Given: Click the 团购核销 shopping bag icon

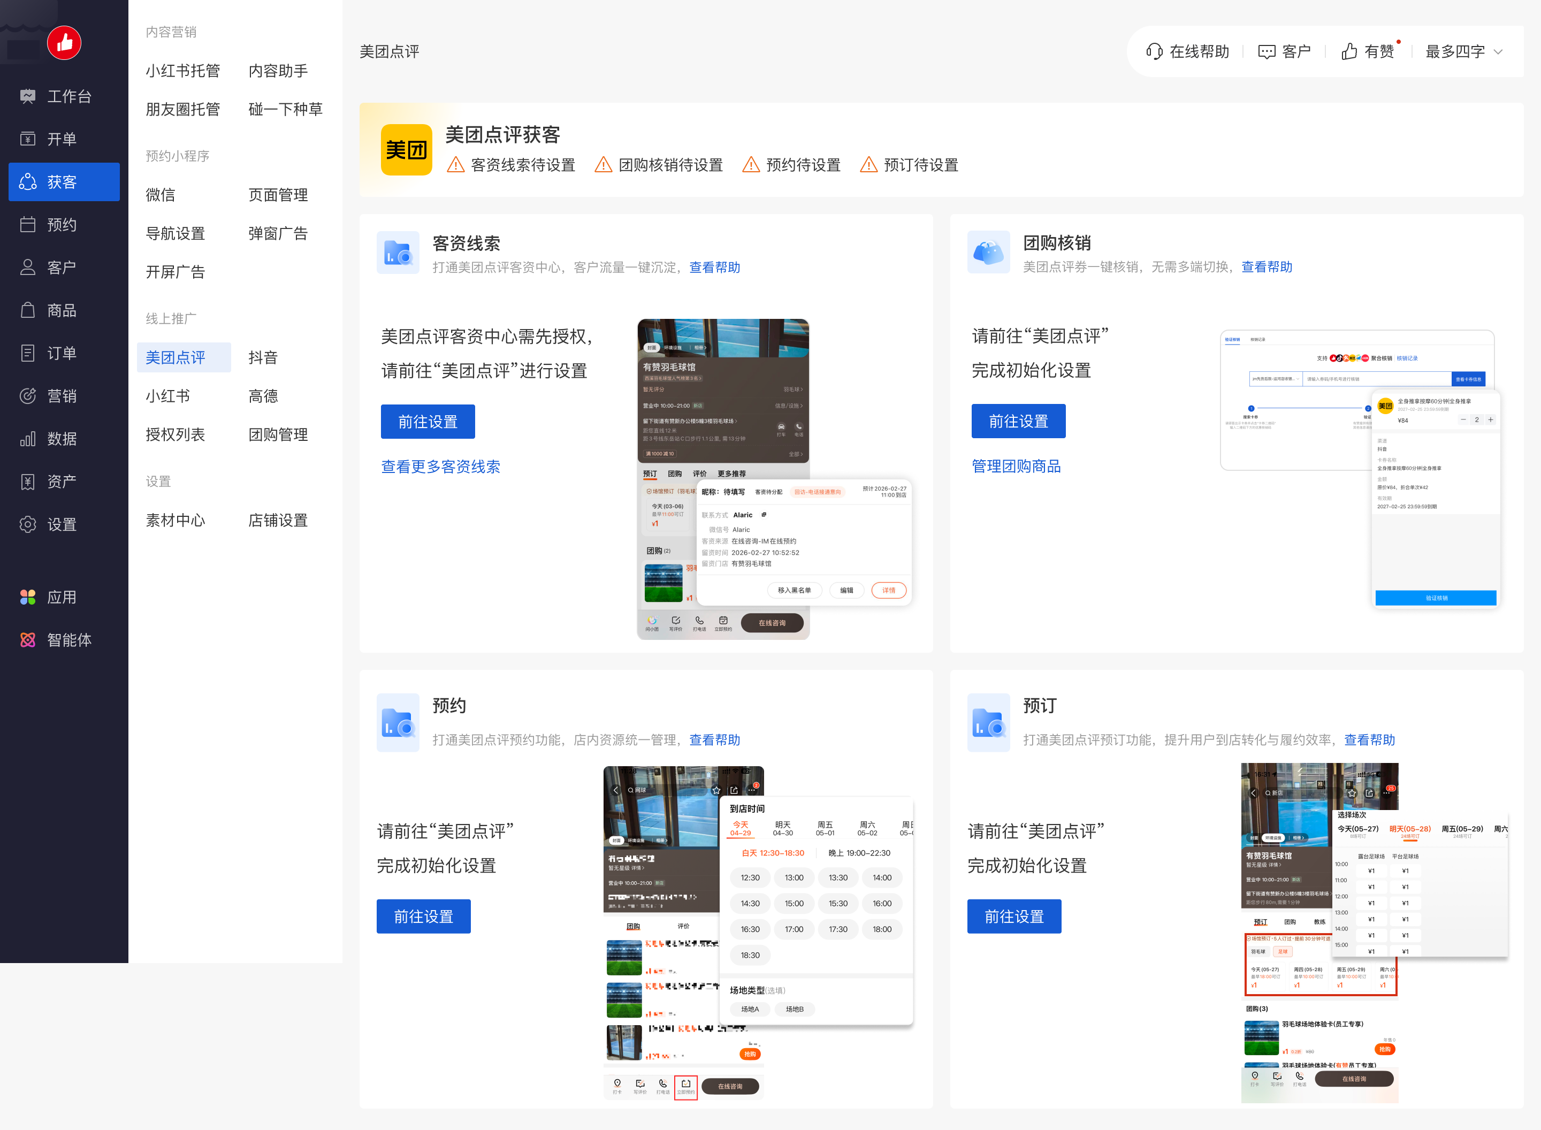Looking at the screenshot, I should pyautogui.click(x=988, y=253).
